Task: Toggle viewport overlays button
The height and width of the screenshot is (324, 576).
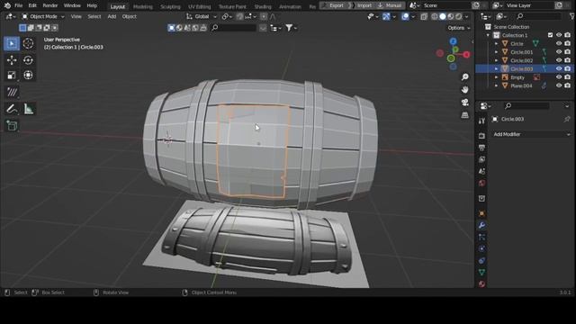Action: (x=405, y=16)
